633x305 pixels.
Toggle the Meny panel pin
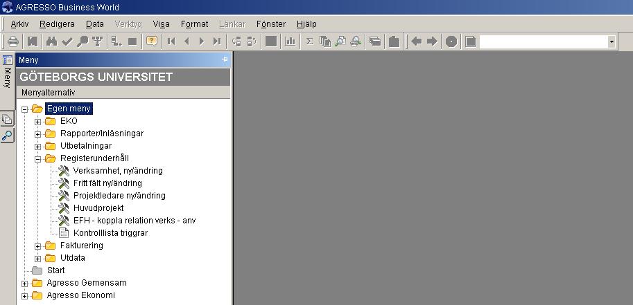point(225,59)
